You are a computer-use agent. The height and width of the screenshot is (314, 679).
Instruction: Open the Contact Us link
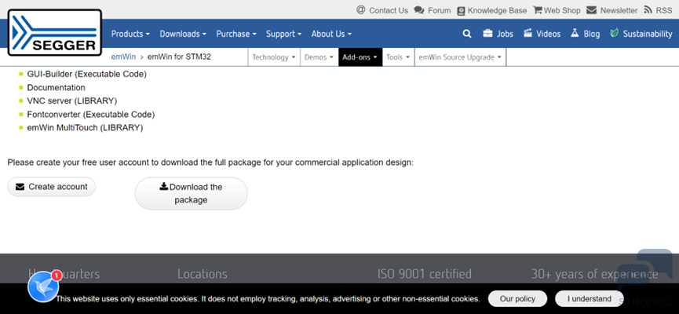[x=389, y=10]
